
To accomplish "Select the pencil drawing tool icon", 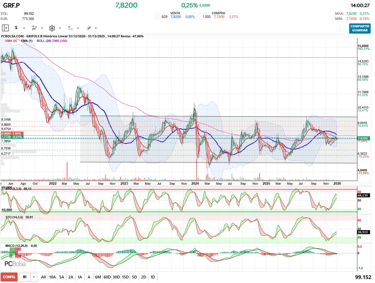I will (x=89, y=28).
